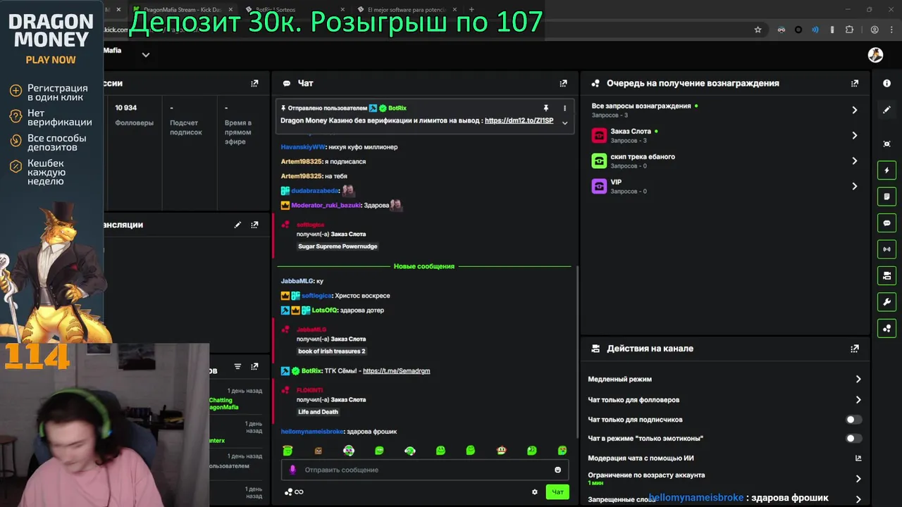Click the lightning bolt sidebar icon
This screenshot has width=902, height=507.
tap(887, 170)
